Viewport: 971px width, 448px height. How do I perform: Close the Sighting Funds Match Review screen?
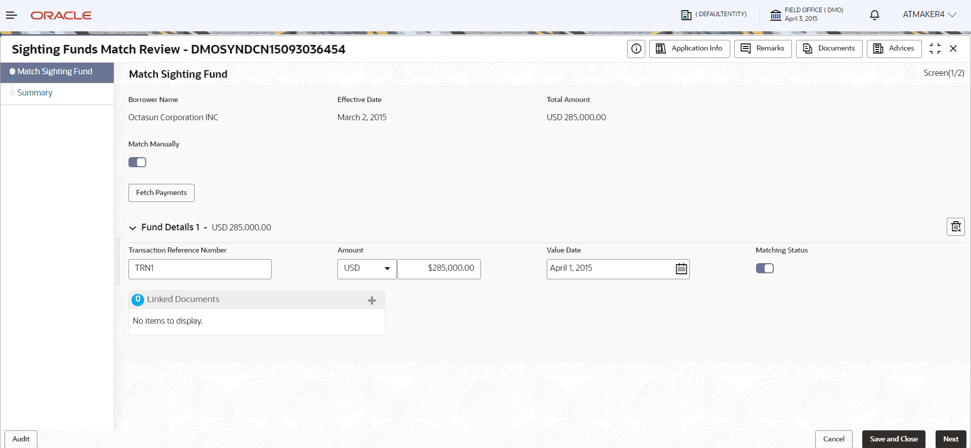pos(953,48)
